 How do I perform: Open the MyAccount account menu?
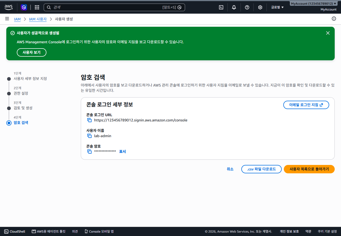[x=314, y=4]
